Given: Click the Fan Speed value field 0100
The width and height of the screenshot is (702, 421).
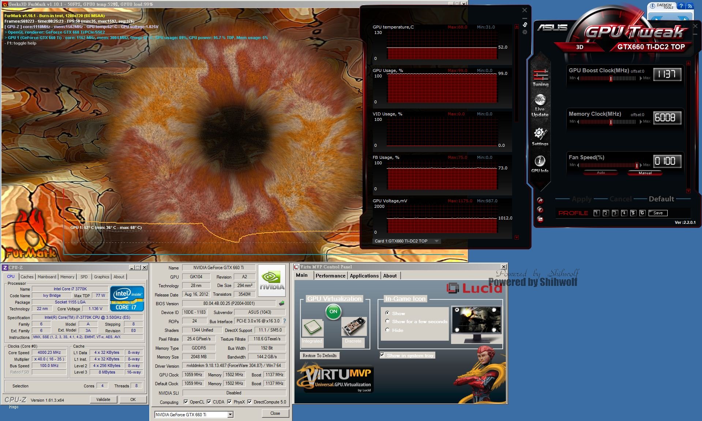Looking at the screenshot, I should (x=667, y=161).
